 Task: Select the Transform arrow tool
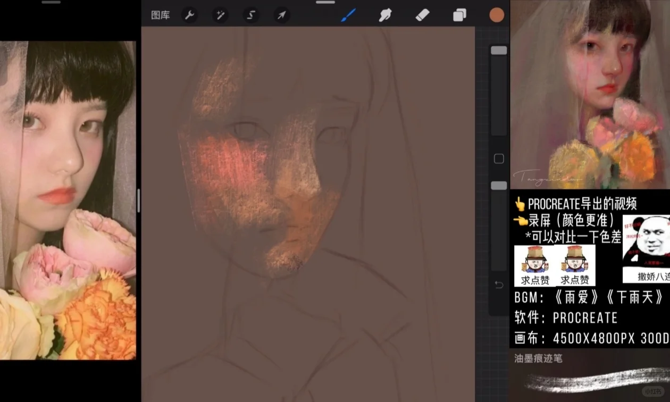pos(281,15)
